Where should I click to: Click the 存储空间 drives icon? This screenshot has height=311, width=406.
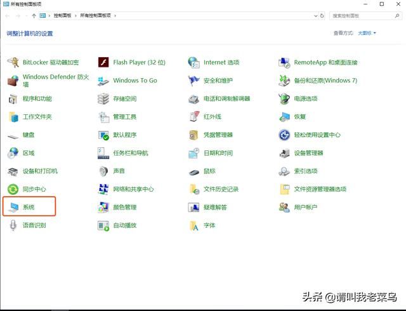[x=103, y=99]
